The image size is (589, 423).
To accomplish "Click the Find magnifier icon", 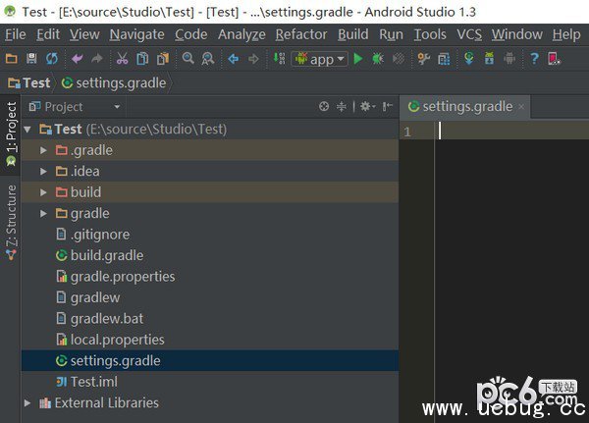I will point(187,59).
